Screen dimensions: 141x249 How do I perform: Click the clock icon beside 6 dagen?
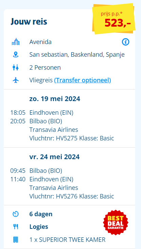[16, 214]
